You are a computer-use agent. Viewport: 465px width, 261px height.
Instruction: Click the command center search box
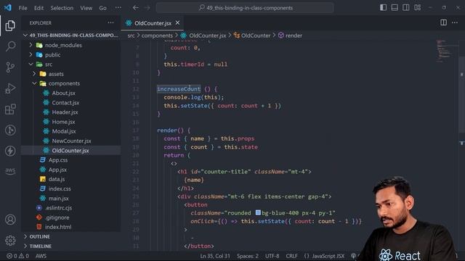click(x=245, y=8)
